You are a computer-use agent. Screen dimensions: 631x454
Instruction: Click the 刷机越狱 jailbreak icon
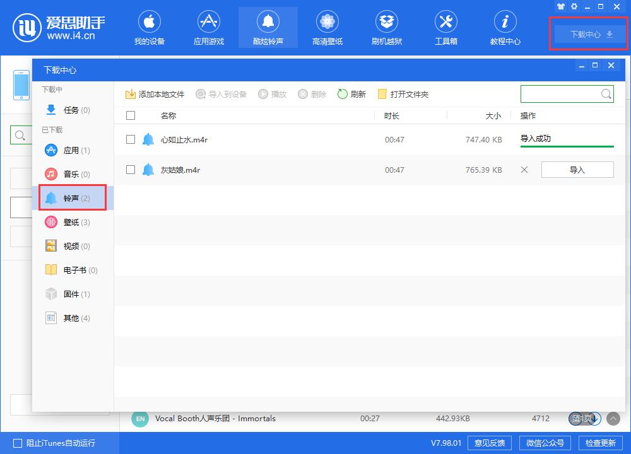point(386,27)
